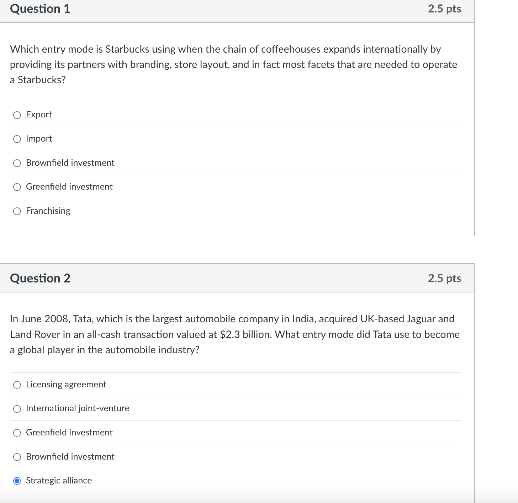Choose Brownfield investment for Question 1
This screenshot has height=503, width=518.
click(17, 163)
